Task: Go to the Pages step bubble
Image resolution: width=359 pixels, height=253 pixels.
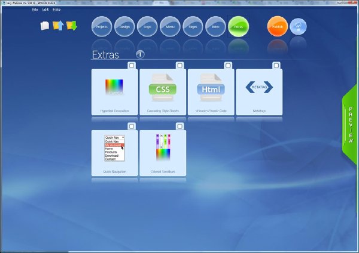Action: pyautogui.click(x=193, y=26)
